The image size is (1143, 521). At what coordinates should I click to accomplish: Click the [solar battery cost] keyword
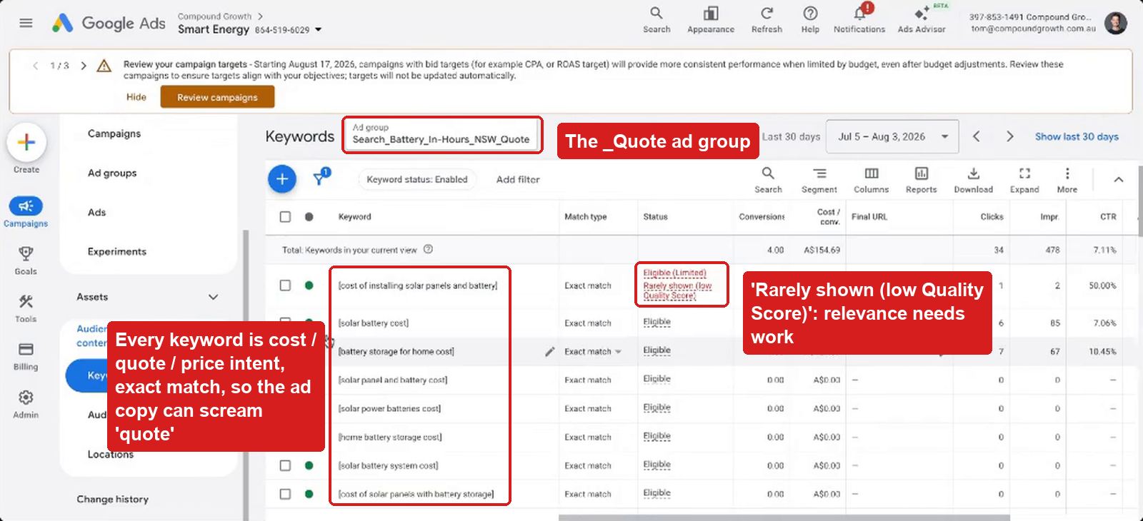tap(374, 323)
